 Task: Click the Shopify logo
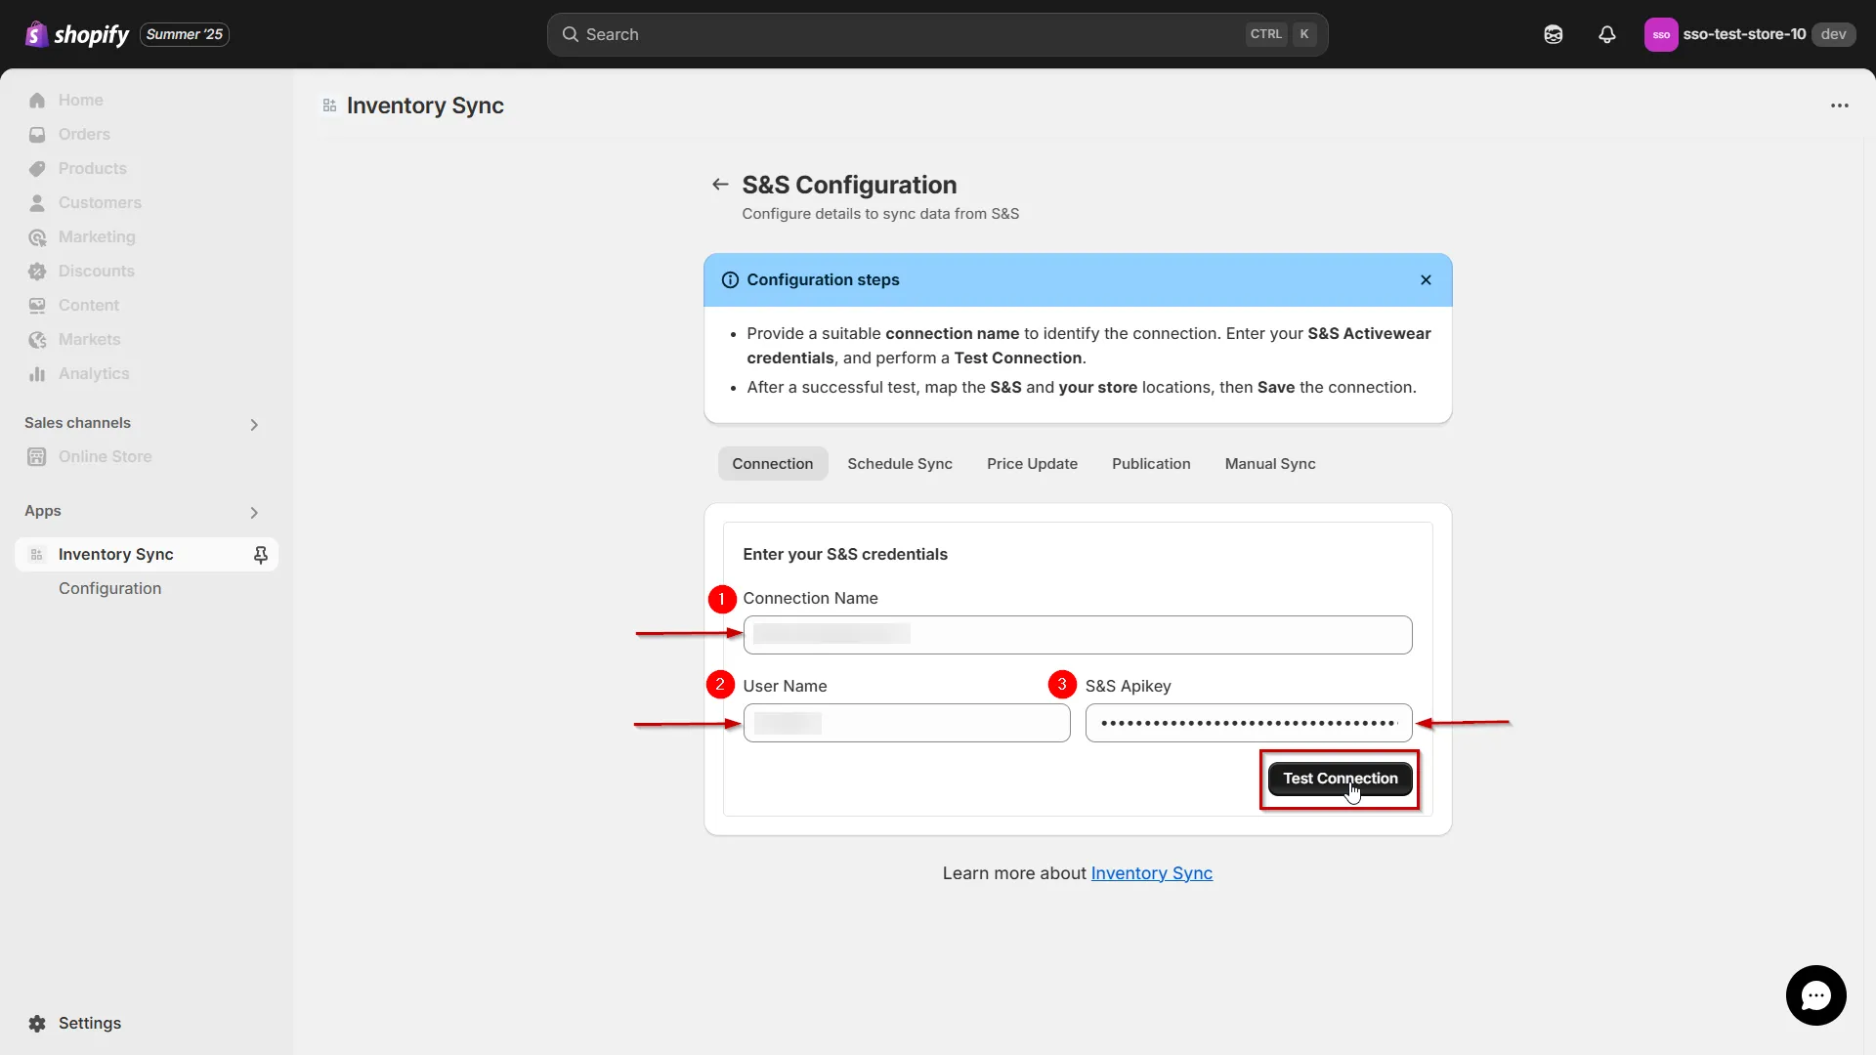pyautogui.click(x=76, y=34)
